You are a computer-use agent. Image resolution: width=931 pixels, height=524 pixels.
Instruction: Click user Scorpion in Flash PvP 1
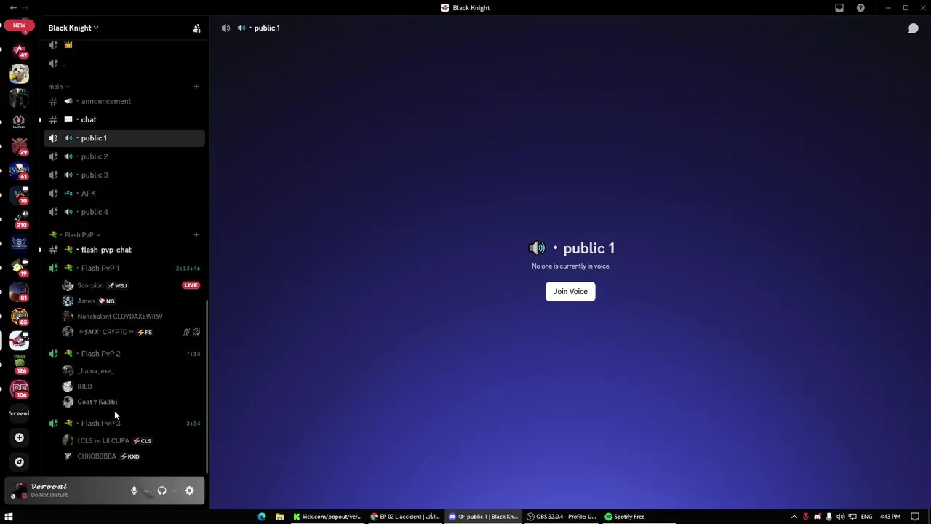coord(132,285)
